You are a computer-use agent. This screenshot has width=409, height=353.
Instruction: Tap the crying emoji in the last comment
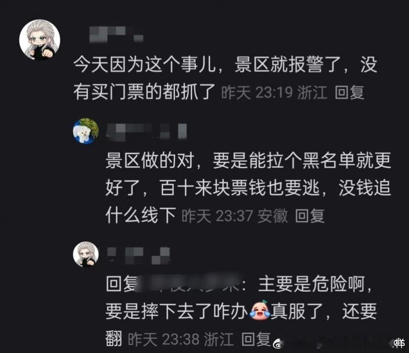point(259,310)
